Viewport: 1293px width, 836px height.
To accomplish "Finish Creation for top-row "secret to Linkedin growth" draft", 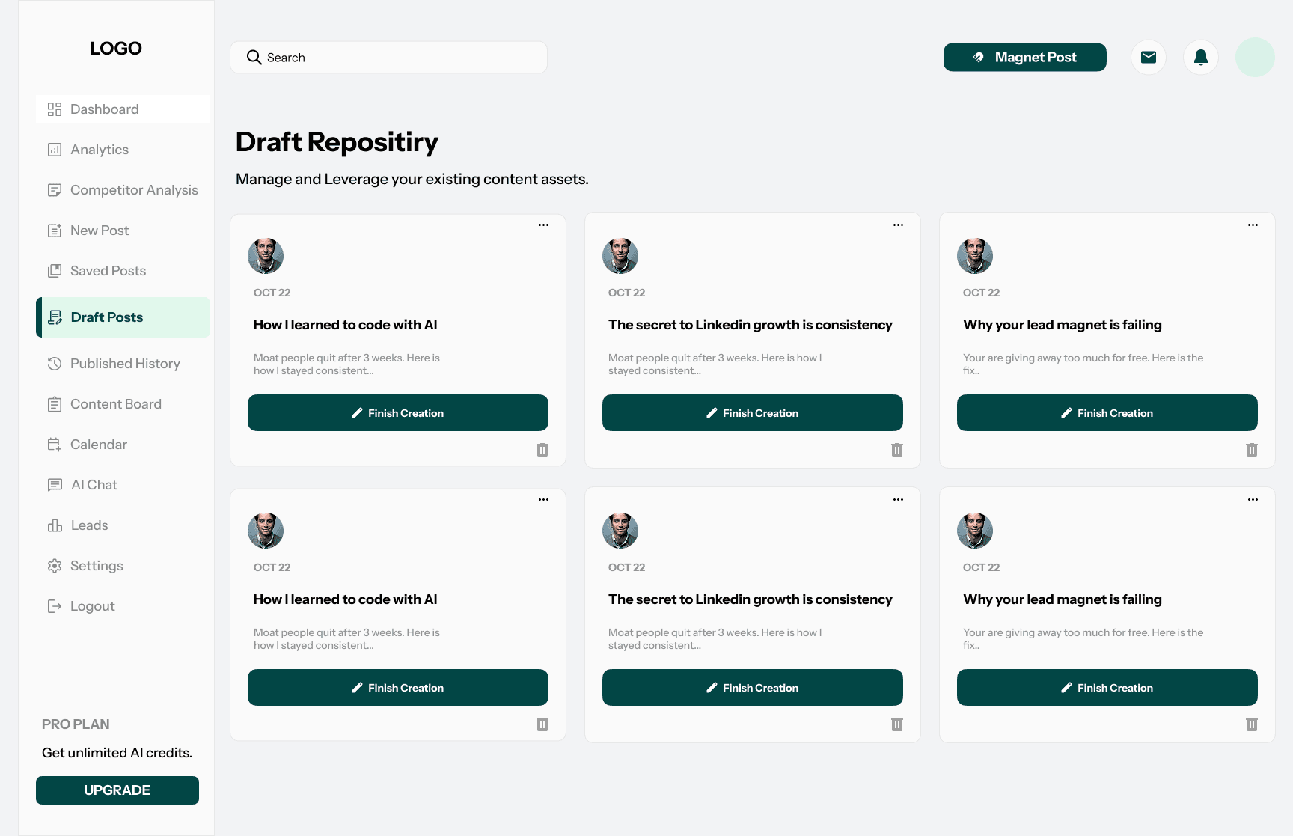I will 753,413.
